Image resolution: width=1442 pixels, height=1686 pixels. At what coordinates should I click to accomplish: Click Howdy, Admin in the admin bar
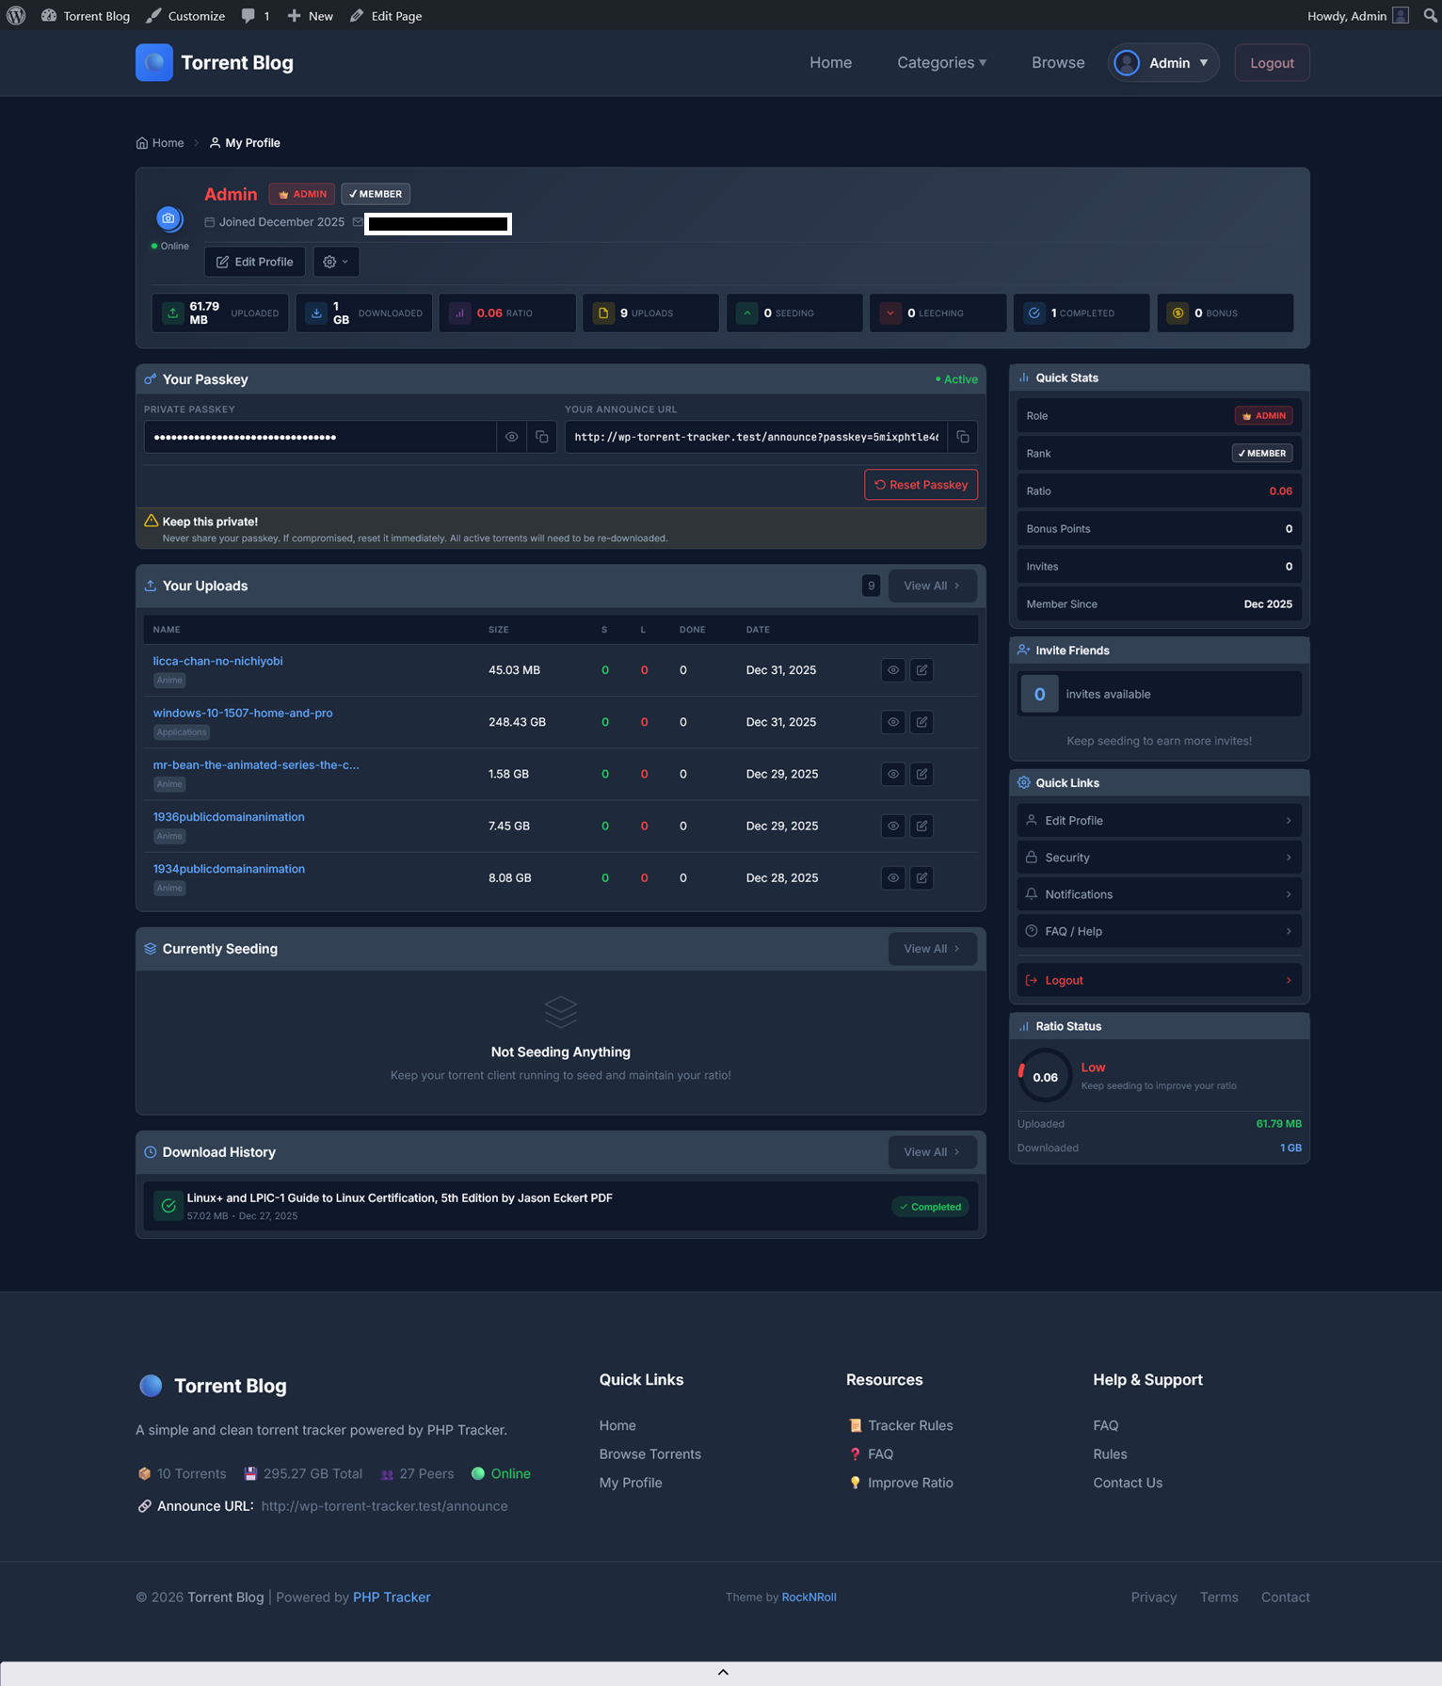pyautogui.click(x=1357, y=15)
